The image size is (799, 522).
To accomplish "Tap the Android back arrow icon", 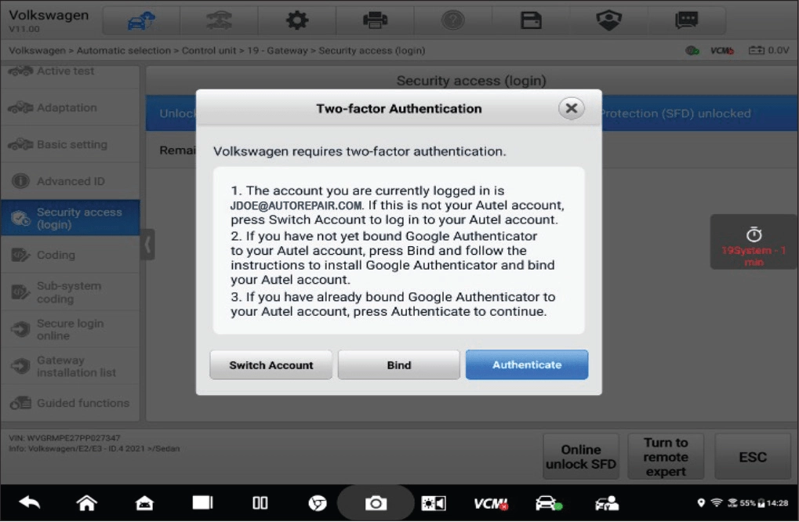I will 30,503.
